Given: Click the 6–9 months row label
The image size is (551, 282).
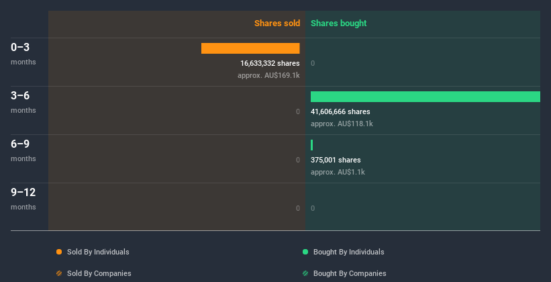Looking at the screenshot, I should point(23,150).
